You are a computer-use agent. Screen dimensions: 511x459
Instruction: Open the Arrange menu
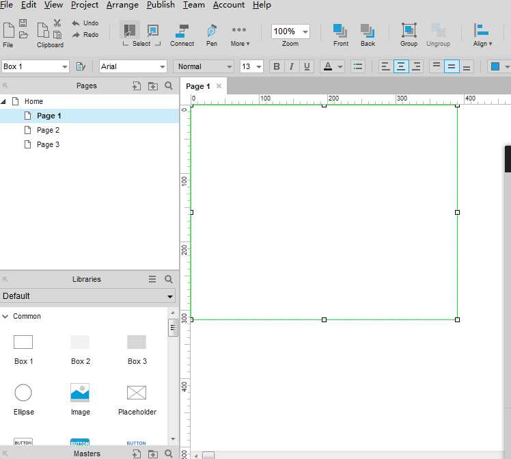[122, 5]
